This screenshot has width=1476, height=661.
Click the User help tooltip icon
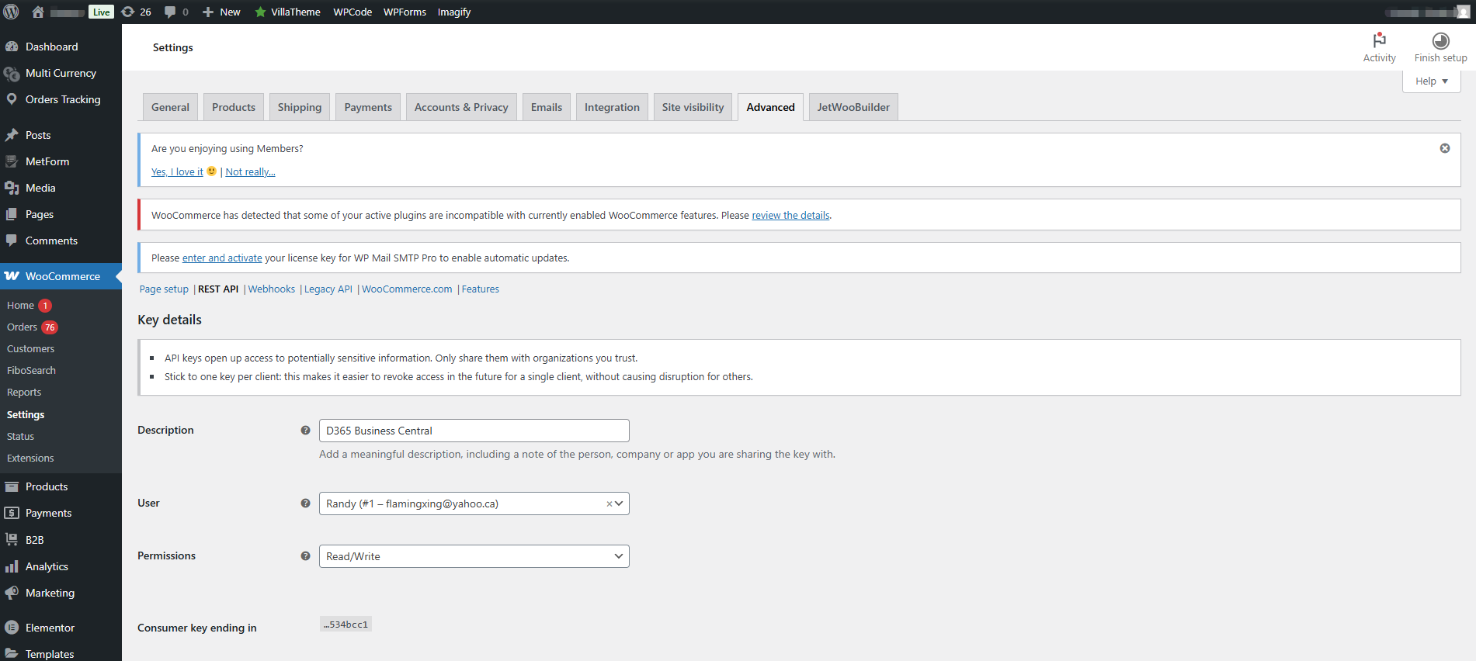click(305, 503)
